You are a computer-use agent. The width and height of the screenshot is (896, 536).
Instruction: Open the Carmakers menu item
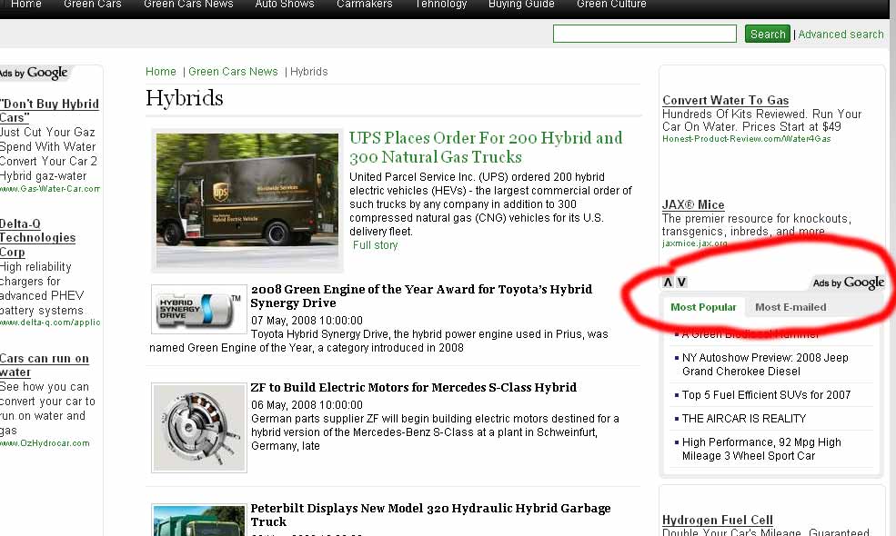pos(365,5)
